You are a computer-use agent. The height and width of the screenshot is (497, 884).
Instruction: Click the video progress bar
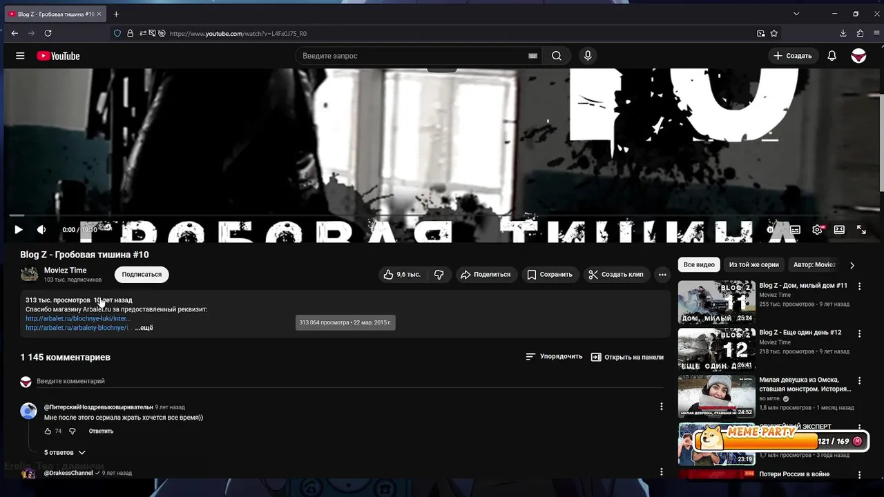coord(441,216)
